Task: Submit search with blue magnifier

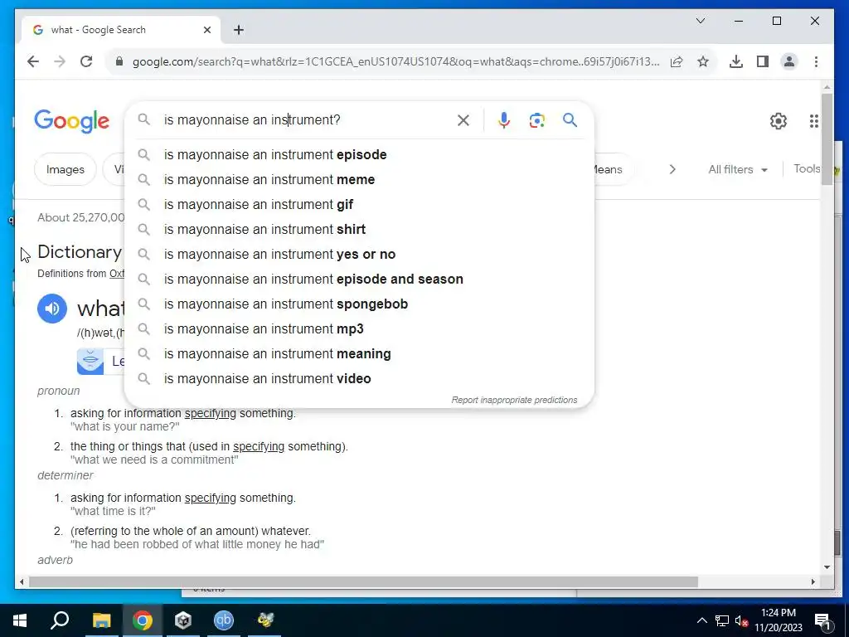Action: (570, 119)
